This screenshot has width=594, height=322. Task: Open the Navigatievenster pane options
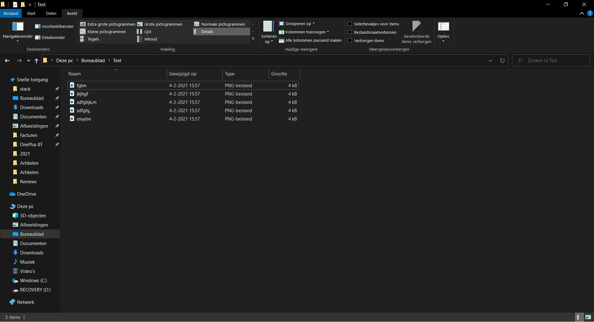coord(18,32)
